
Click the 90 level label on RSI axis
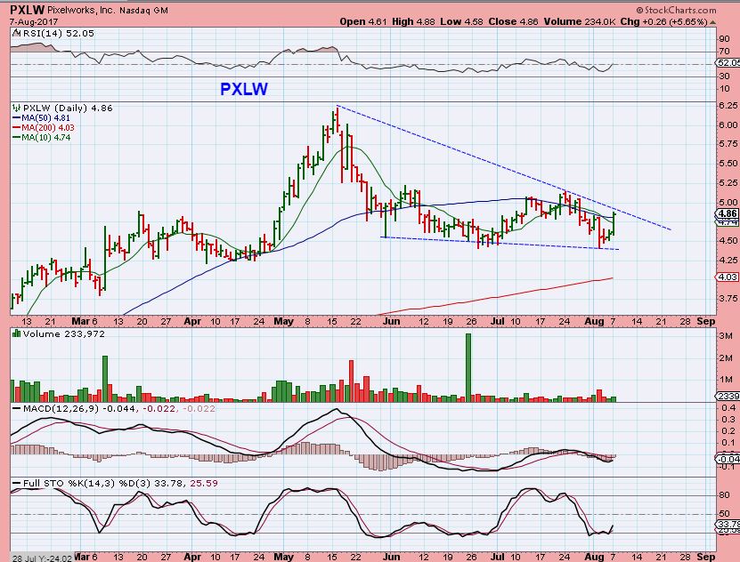[725, 39]
